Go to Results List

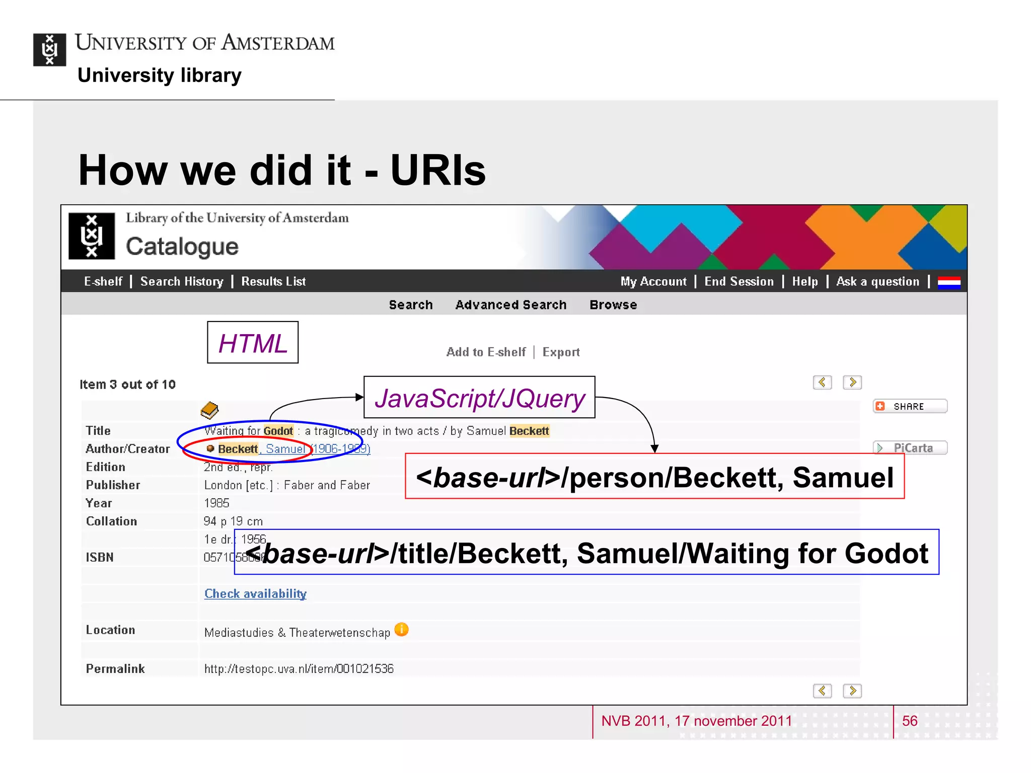coord(273,281)
